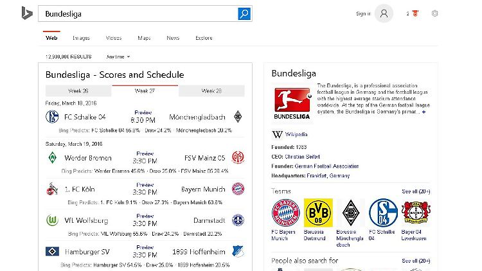
Task: Switch to the Week 28 tab
Action: tap(211, 91)
